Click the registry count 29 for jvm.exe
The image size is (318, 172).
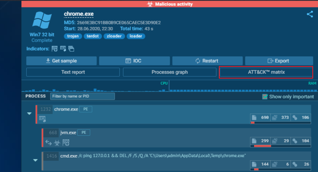(281, 141)
